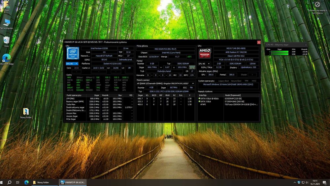
Task: Click the Core 1 clock bar
Action: 280,54
